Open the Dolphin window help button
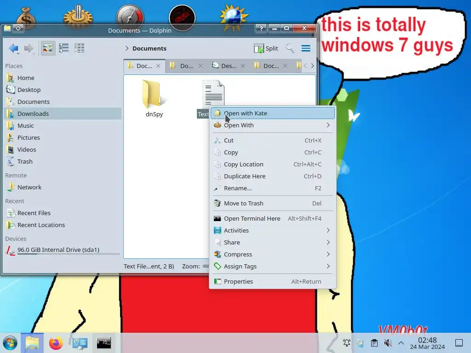471x353 pixels. pos(261,28)
